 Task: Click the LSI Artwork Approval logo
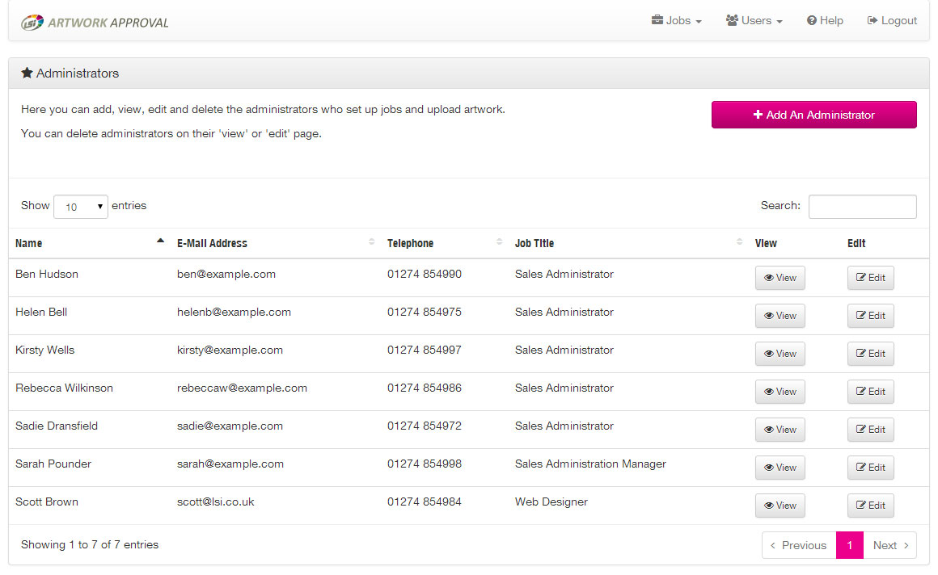95,22
